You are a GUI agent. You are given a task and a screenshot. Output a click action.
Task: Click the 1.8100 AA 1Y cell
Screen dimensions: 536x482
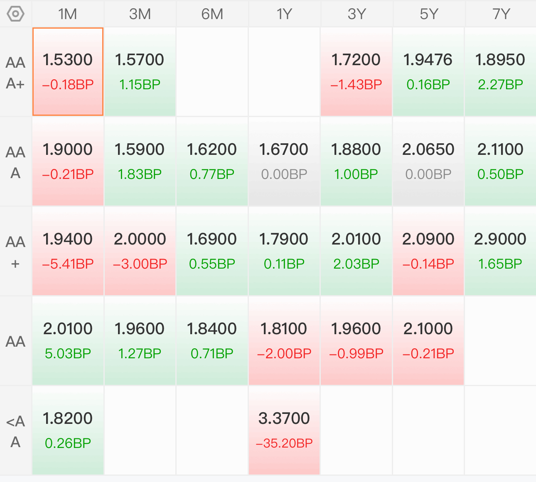click(x=284, y=341)
